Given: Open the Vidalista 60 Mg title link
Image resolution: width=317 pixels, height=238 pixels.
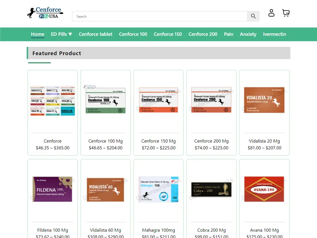Looking at the screenshot, I should [105, 230].
